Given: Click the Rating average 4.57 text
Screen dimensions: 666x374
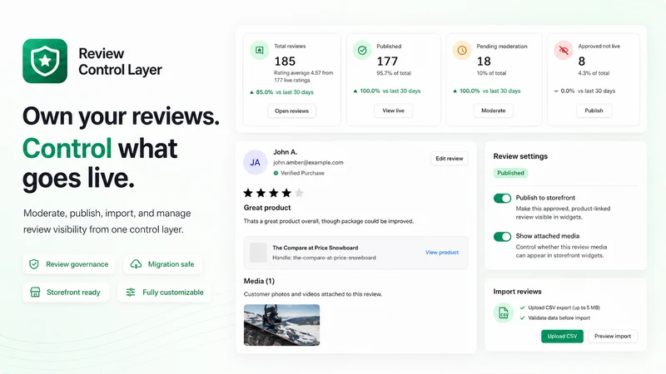Looking at the screenshot, I should (x=304, y=76).
